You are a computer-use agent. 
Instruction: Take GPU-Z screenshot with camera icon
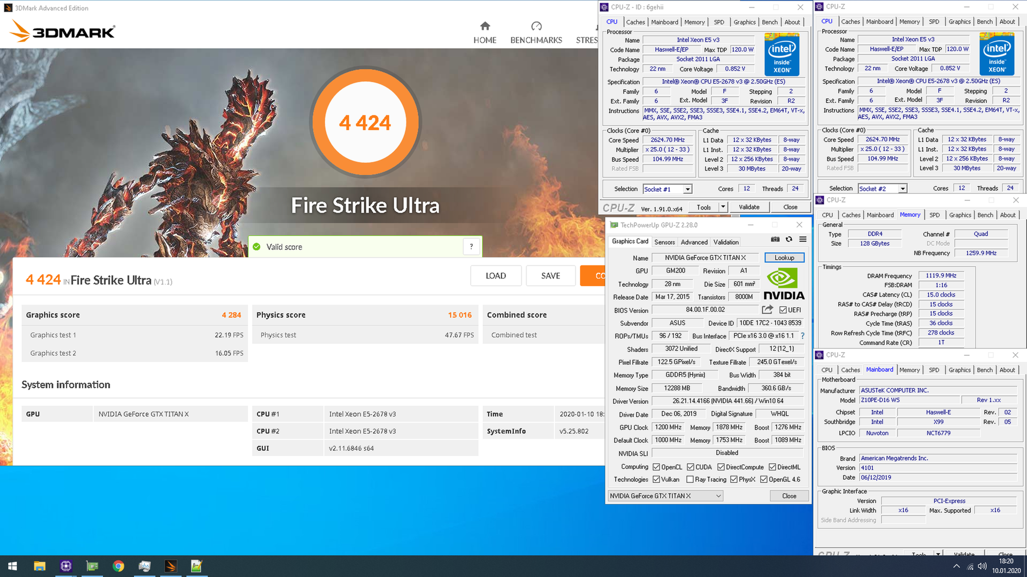click(775, 239)
